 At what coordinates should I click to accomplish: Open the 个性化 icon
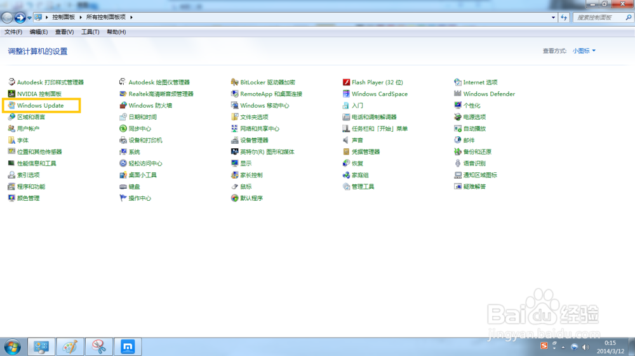point(458,105)
